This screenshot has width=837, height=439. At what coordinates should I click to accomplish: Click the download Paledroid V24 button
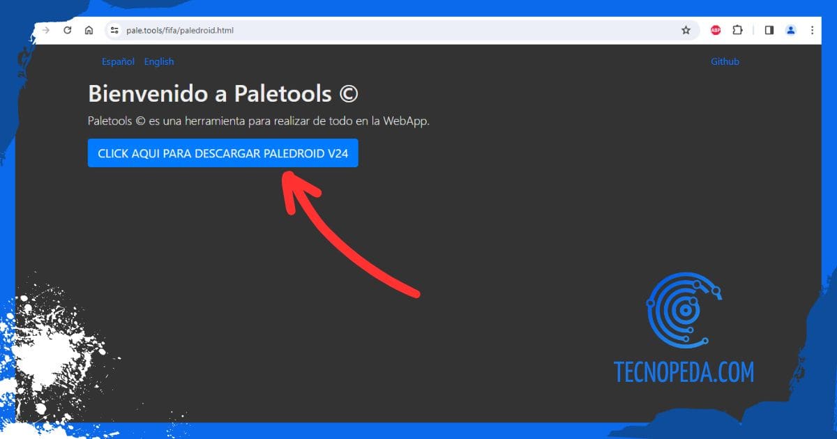click(x=223, y=153)
